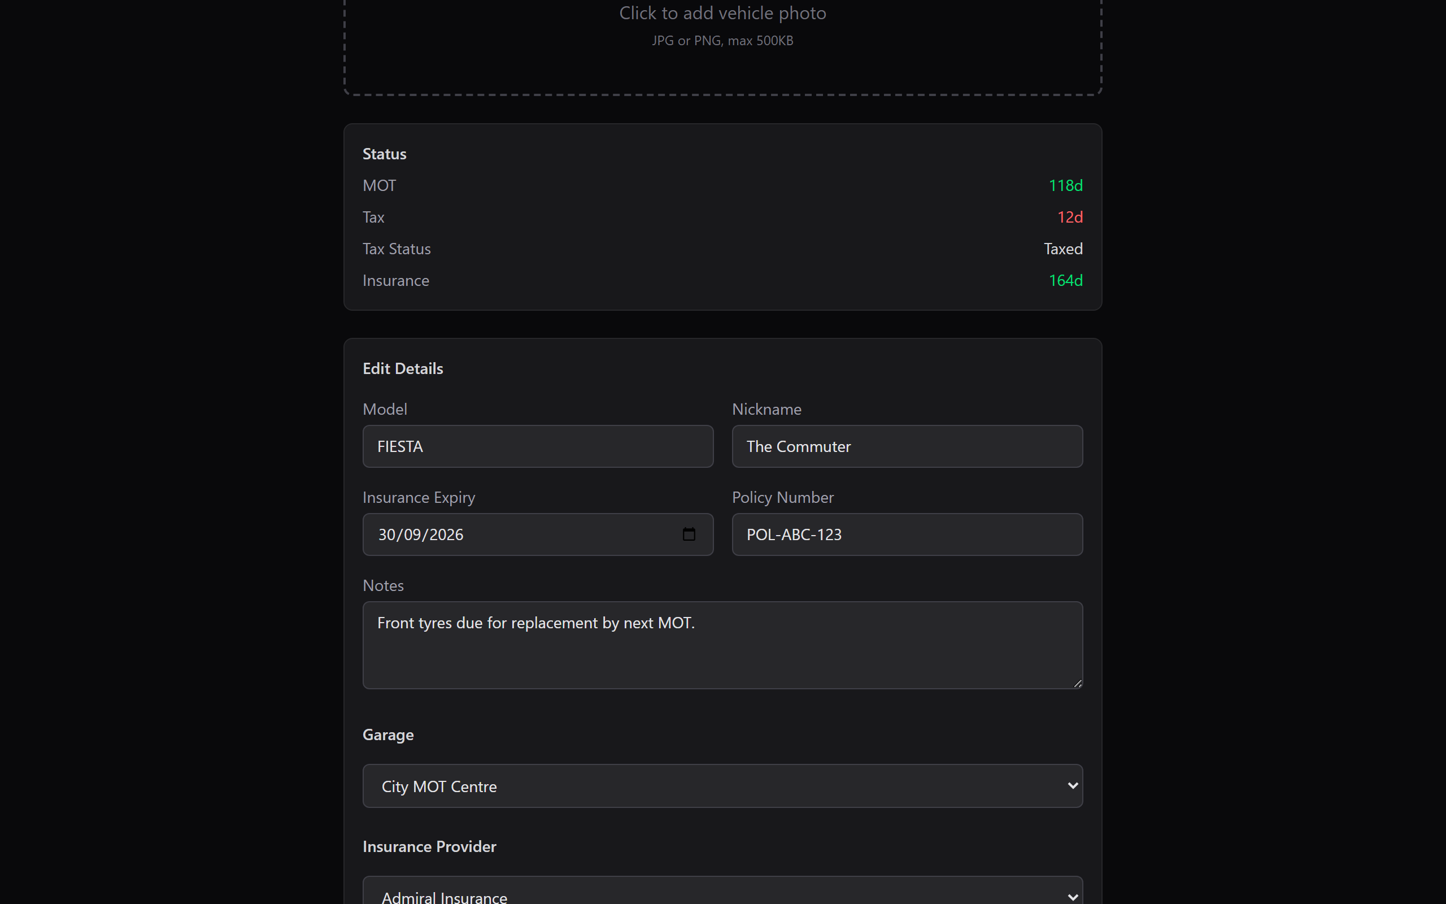Click the Policy Number field POL-ABC-123
1446x904 pixels.
[x=907, y=534]
